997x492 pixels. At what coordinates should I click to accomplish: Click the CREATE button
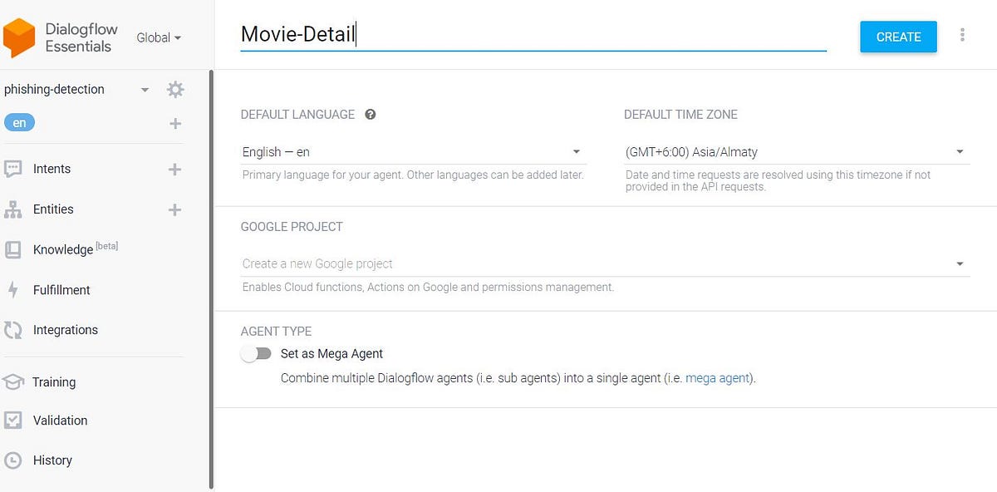point(898,37)
